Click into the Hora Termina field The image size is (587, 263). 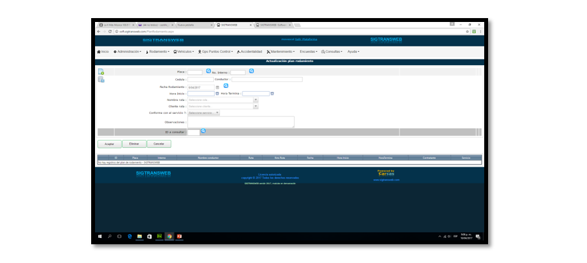(256, 94)
